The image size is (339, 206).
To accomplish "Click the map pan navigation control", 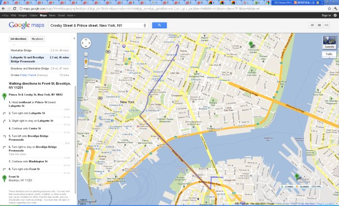I will 86,43.
